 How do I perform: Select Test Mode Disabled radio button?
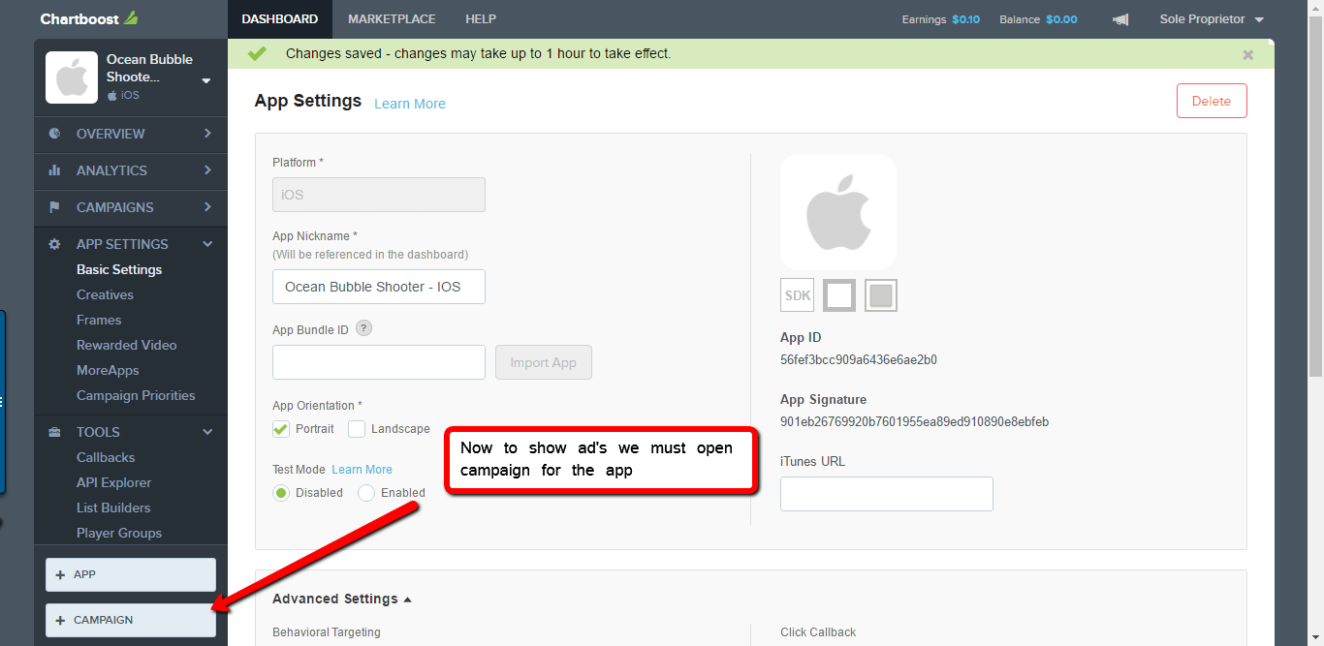pos(281,493)
